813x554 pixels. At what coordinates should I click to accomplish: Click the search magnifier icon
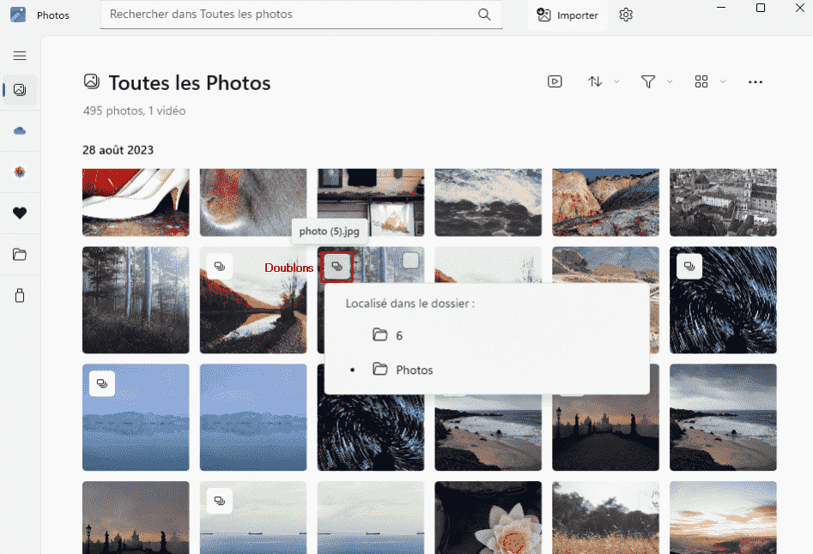point(484,15)
